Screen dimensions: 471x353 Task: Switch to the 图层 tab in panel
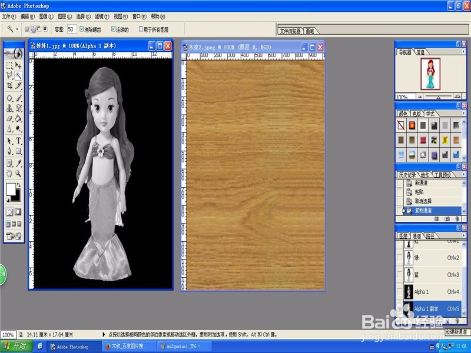pyautogui.click(x=403, y=236)
